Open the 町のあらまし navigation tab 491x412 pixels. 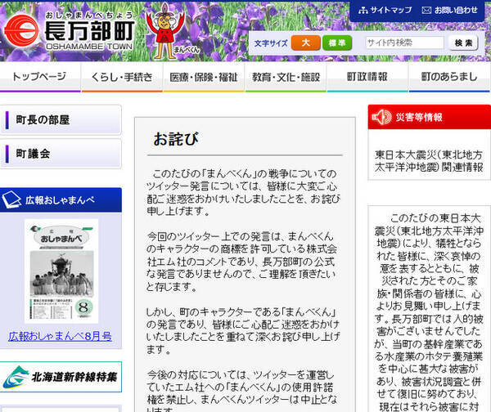[448, 77]
